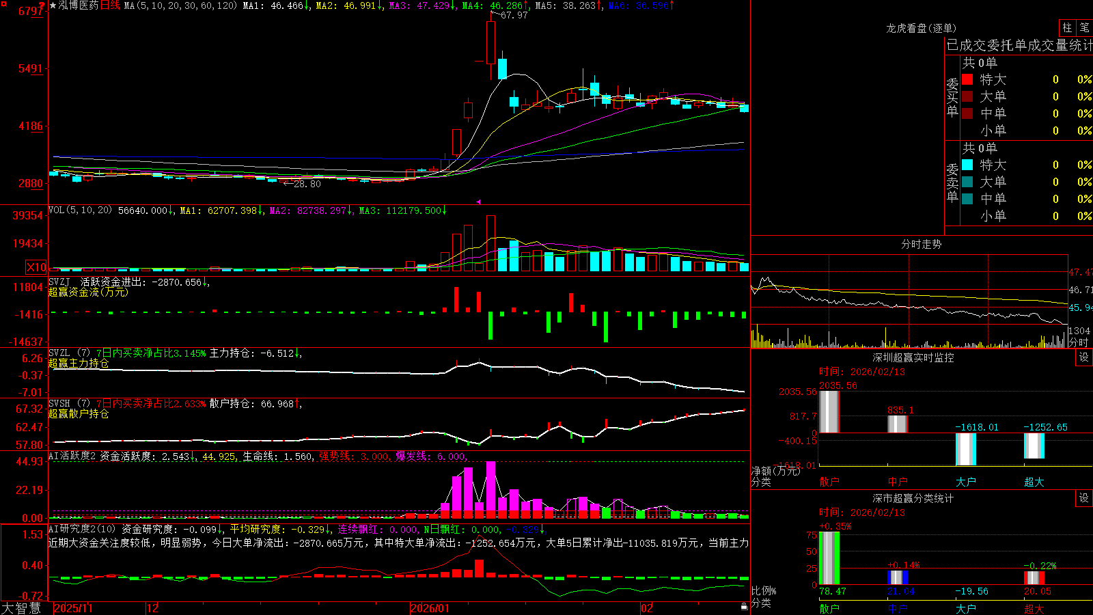This screenshot has width=1093, height=615.
Task: Click the 龙虎看盘(逐单) panel title
Action: (921, 28)
